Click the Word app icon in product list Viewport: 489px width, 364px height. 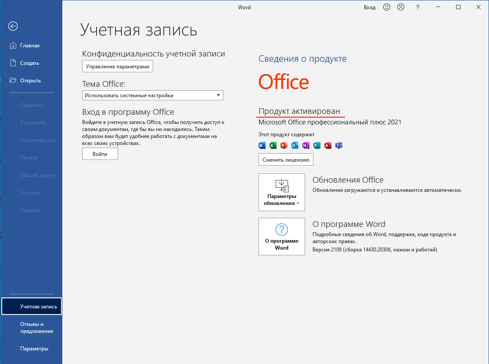coord(262,145)
